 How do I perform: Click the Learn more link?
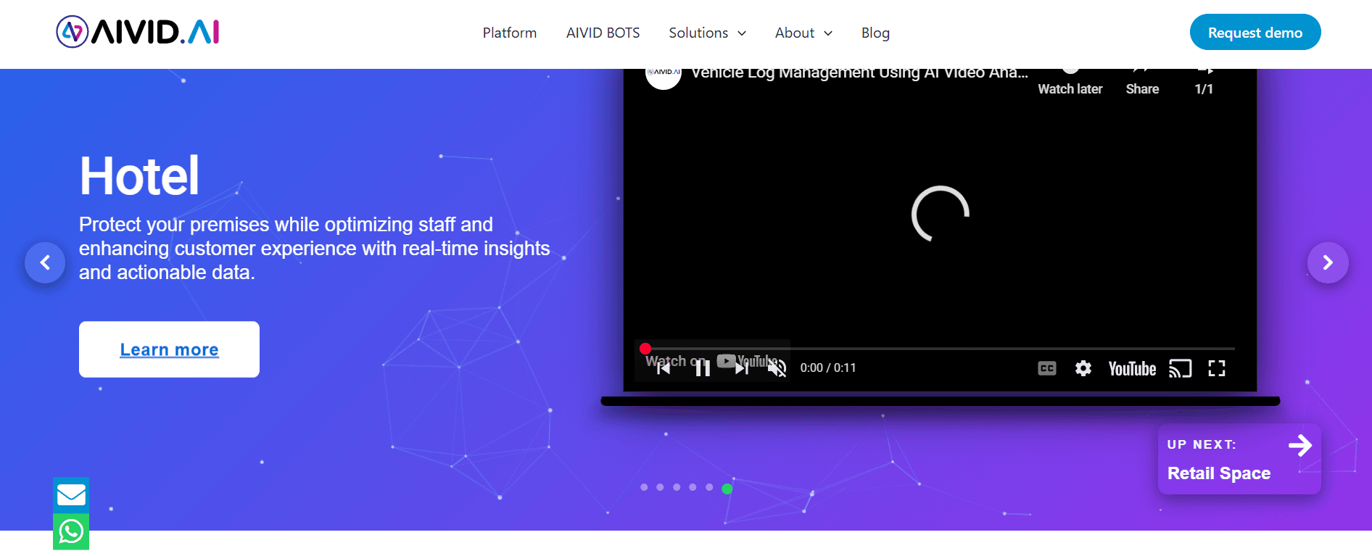169,349
